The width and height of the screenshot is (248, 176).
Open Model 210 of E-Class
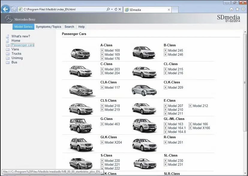click(x=175, y=109)
